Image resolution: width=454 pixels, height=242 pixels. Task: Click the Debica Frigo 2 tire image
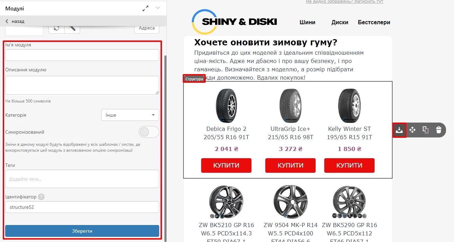click(x=226, y=106)
